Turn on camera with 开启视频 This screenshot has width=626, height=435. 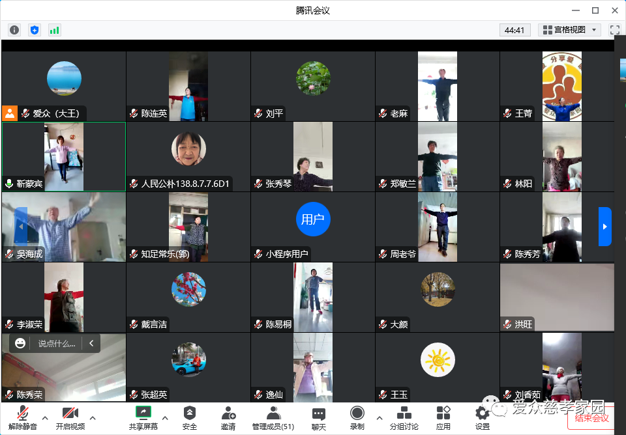pos(70,417)
